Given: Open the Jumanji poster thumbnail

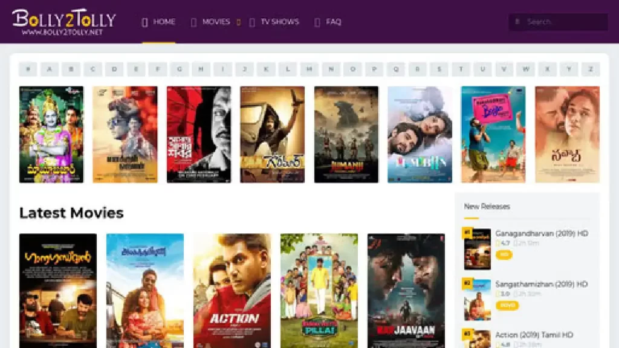Looking at the screenshot, I should click(x=346, y=135).
